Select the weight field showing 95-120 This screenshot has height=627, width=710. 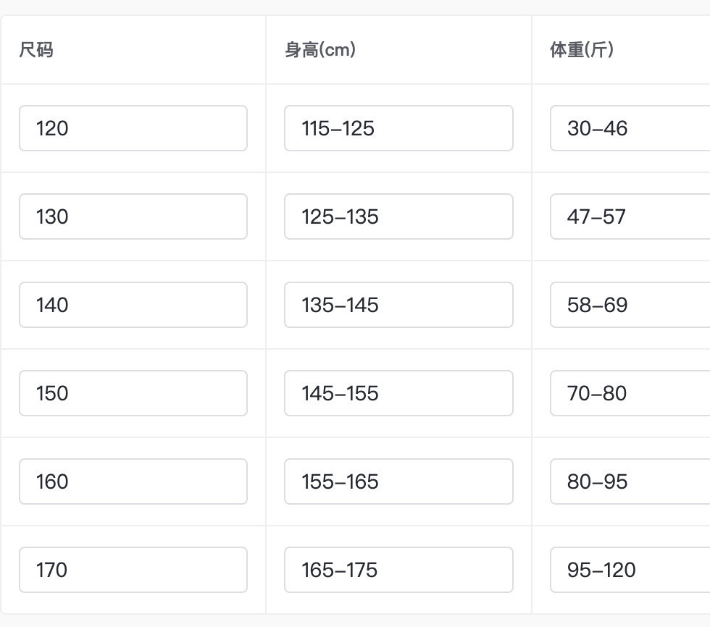pyautogui.click(x=630, y=570)
